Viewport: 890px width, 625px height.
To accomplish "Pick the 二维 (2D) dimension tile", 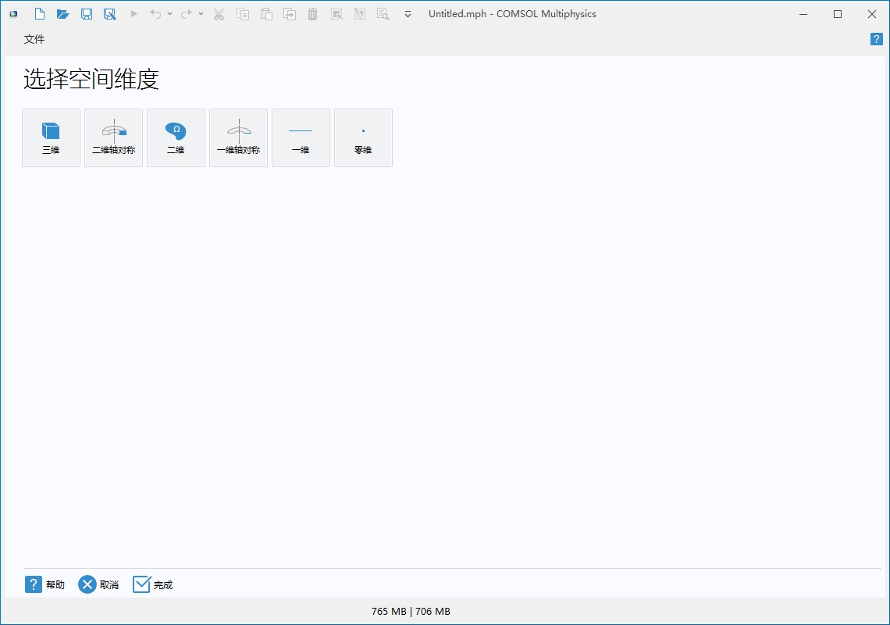I will [x=176, y=137].
